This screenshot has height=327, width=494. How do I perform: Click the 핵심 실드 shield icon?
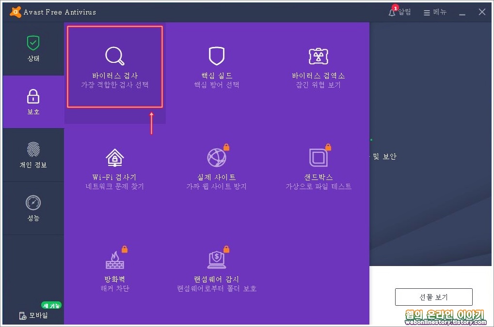(x=216, y=56)
